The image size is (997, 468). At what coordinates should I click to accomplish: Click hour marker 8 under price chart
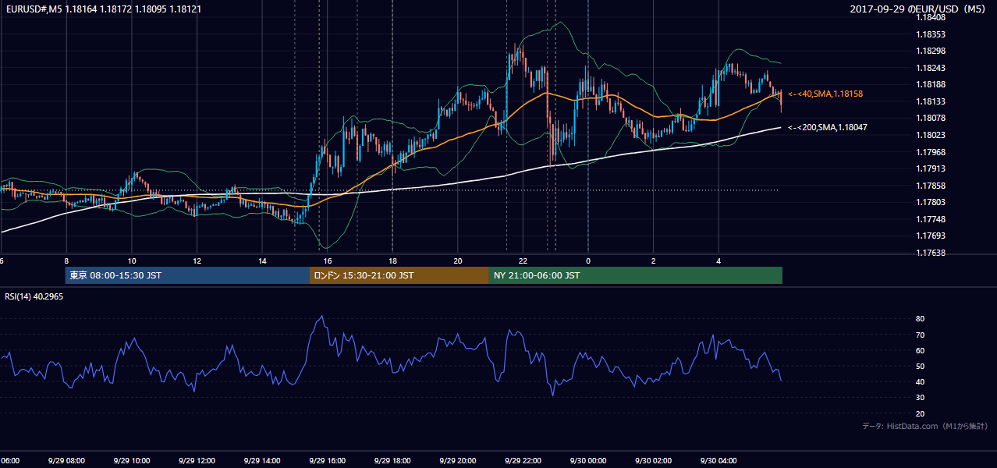[x=66, y=261]
